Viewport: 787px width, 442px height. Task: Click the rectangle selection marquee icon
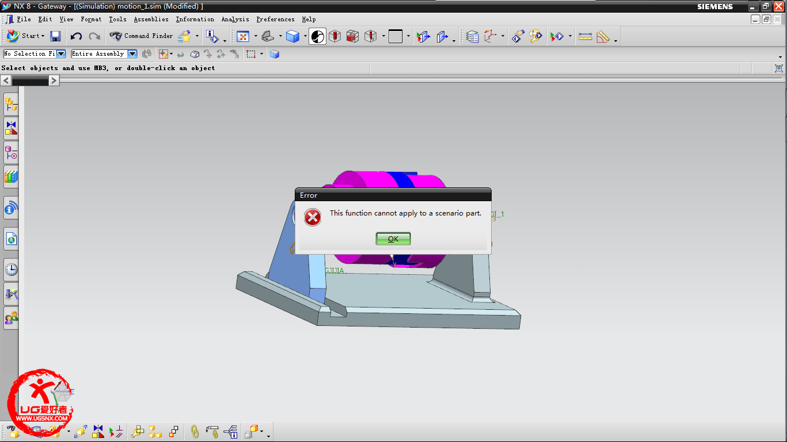point(251,53)
